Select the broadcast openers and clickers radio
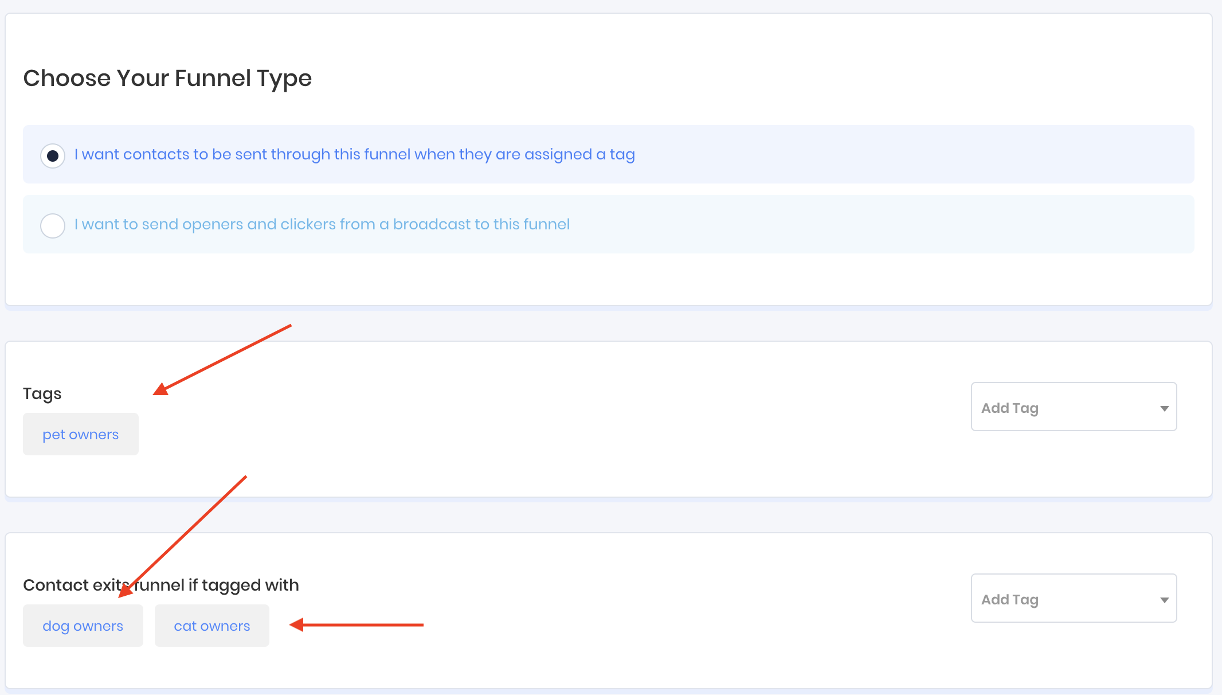The width and height of the screenshot is (1222, 695). [x=53, y=225]
